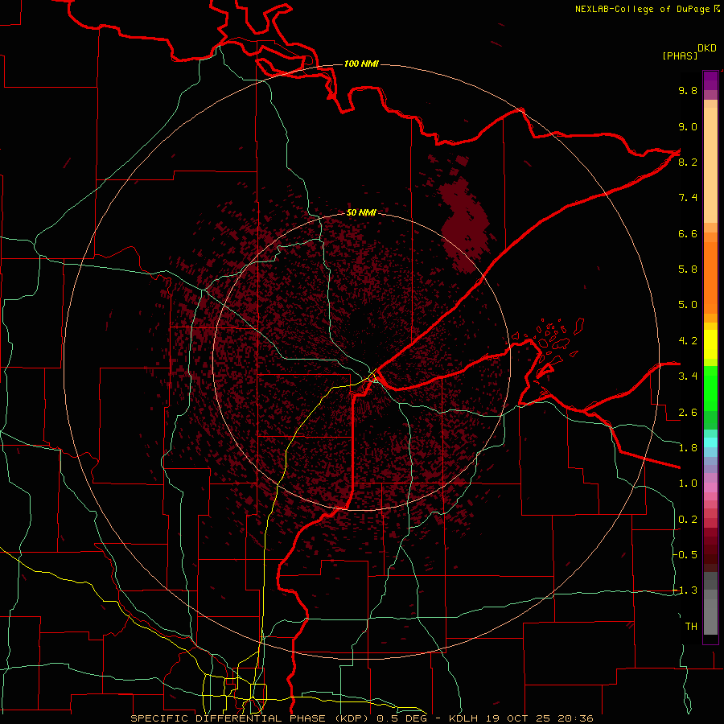Select the 5.8 scale label
Image resolution: width=724 pixels, height=724 pixels.
point(688,269)
